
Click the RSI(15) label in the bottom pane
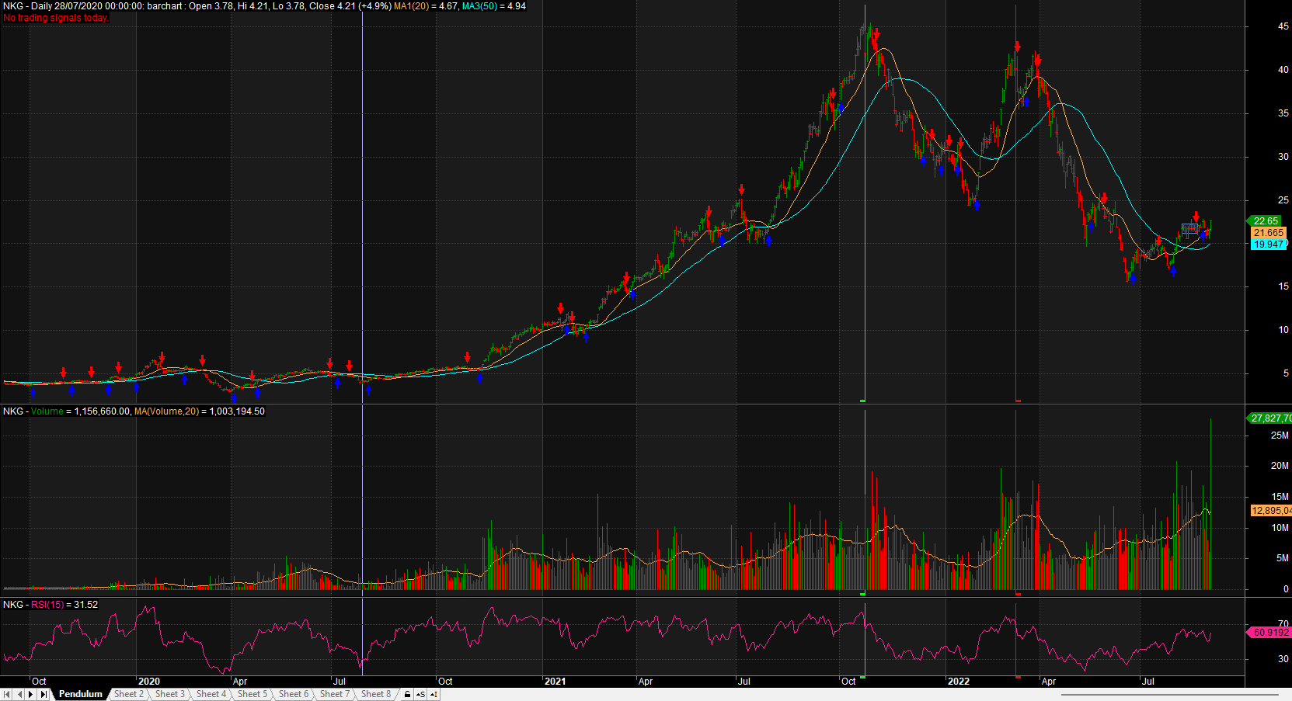[x=47, y=605]
